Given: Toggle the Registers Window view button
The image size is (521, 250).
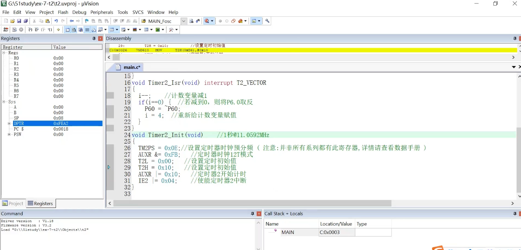Looking at the screenshot, I should tap(87, 30).
